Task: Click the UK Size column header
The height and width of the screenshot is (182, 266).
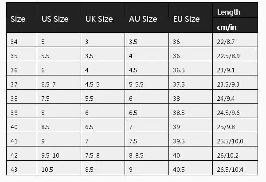Action: tap(103, 18)
